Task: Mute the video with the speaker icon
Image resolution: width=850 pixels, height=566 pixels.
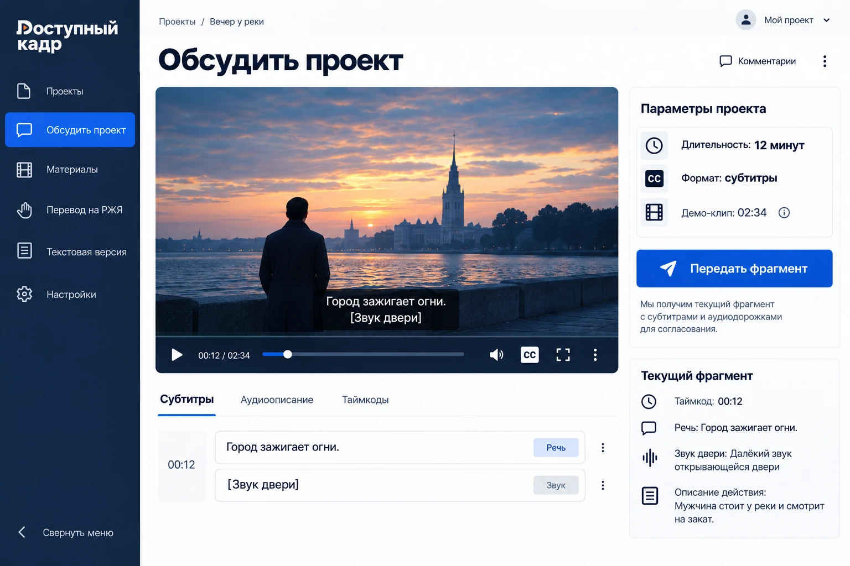Action: coord(496,355)
